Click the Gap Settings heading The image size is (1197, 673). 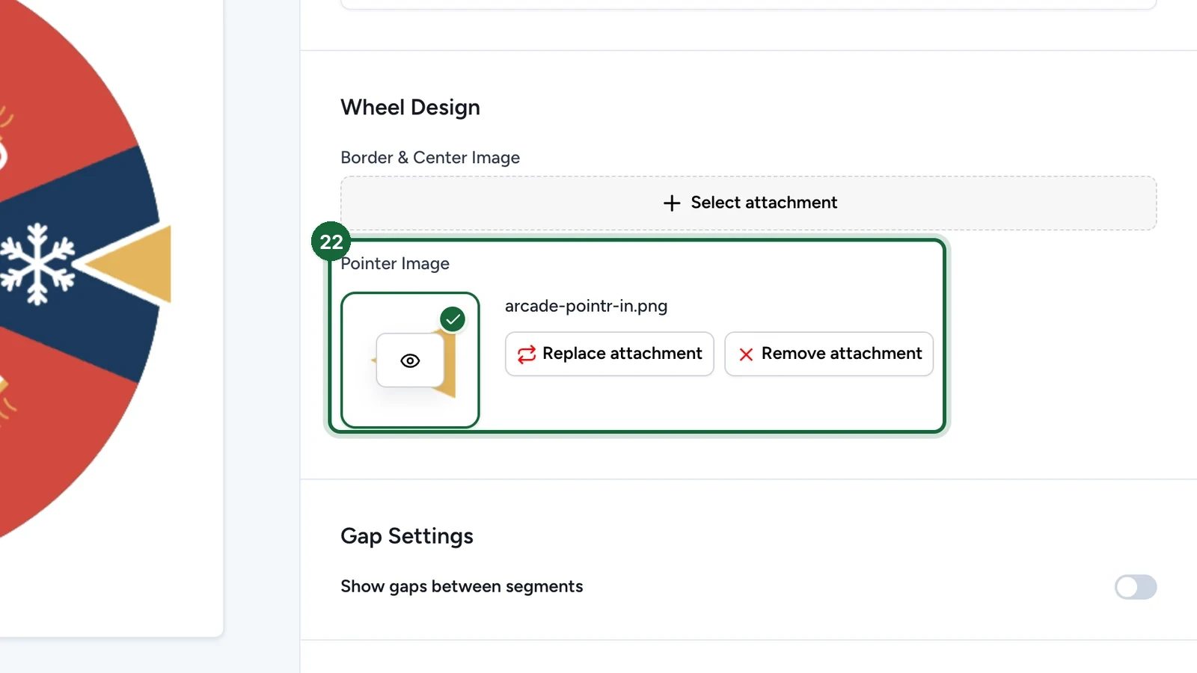[x=407, y=536]
